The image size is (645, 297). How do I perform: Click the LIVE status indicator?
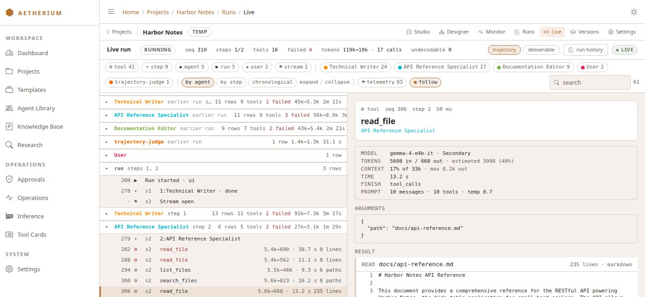(x=625, y=50)
